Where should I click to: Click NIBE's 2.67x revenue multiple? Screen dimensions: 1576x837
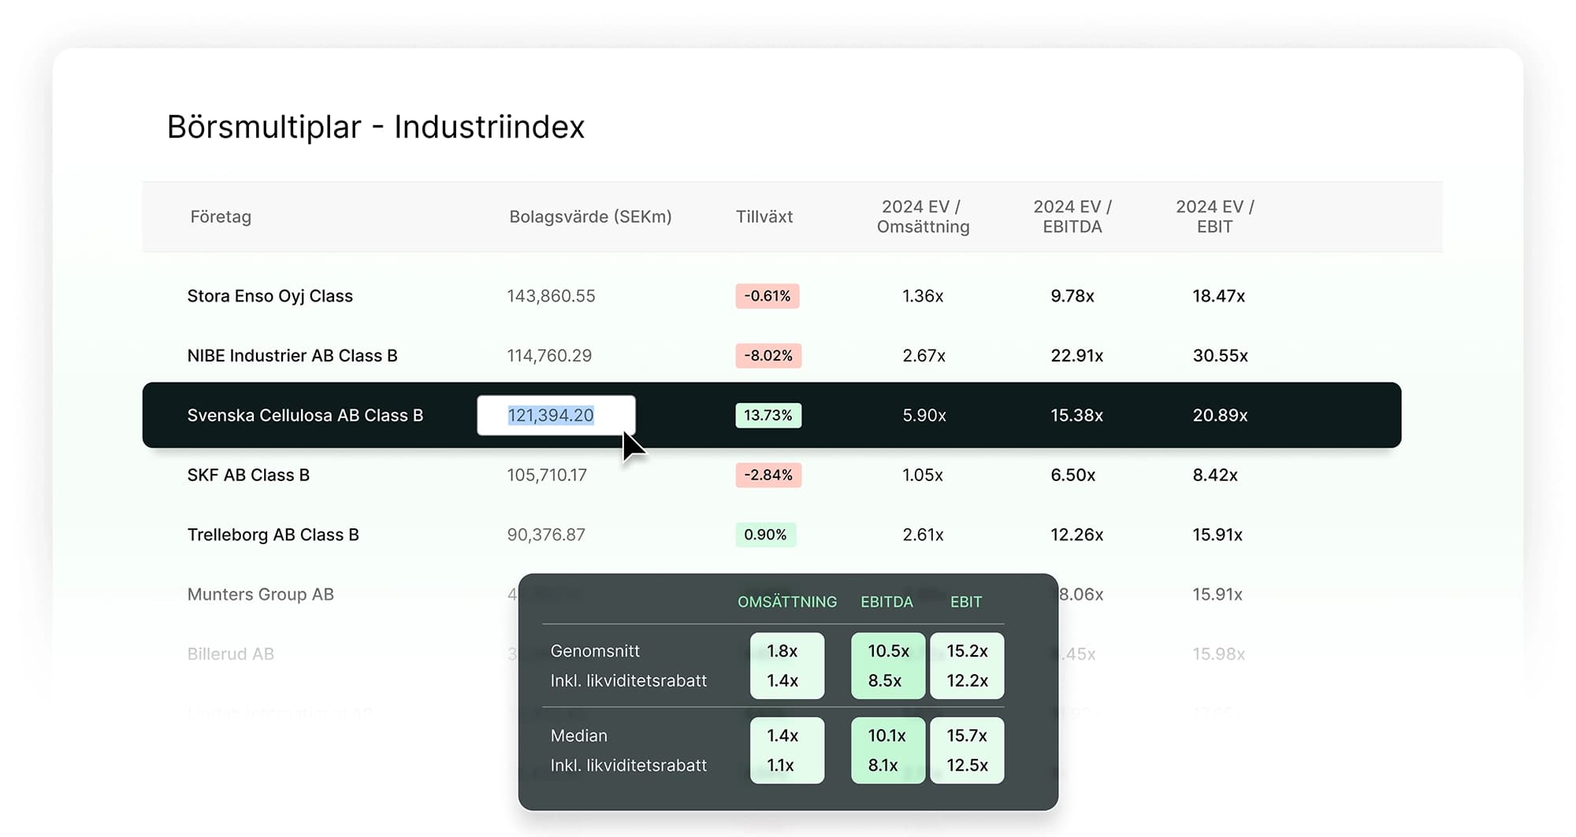924,356
